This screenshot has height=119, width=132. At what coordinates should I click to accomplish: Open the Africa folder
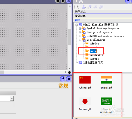pos(95,44)
